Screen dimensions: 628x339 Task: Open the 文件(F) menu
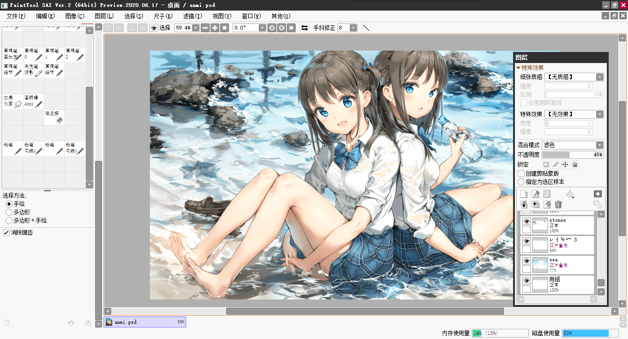16,16
